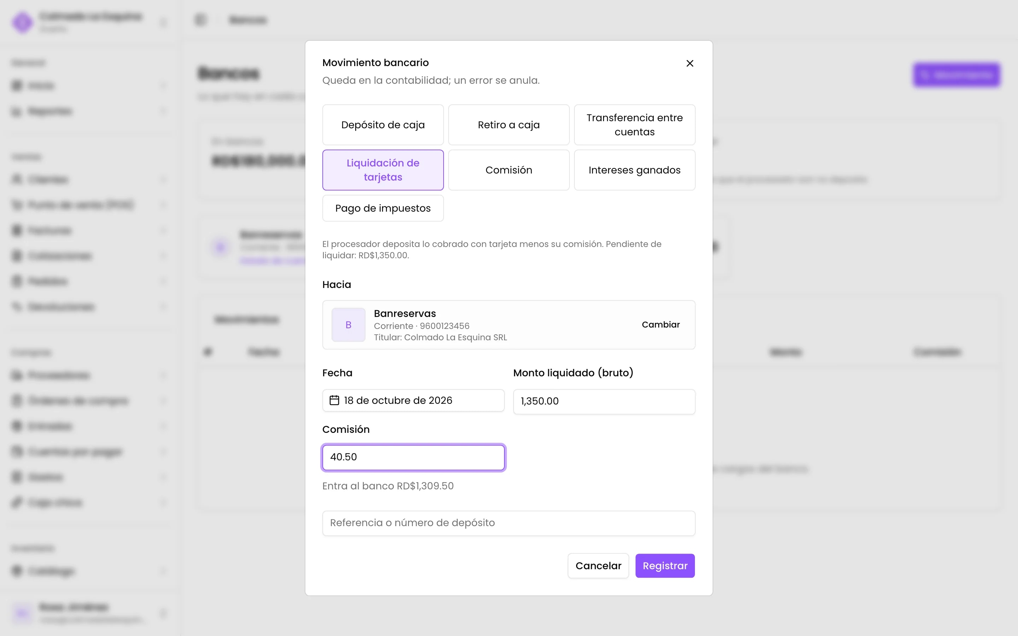The width and height of the screenshot is (1018, 636).
Task: Select the Intereses ganados option
Action: 634,170
